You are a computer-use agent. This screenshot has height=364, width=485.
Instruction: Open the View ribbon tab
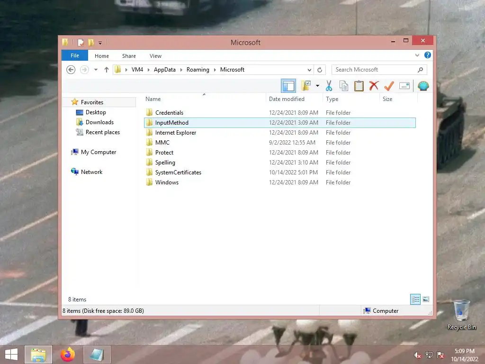(x=155, y=56)
